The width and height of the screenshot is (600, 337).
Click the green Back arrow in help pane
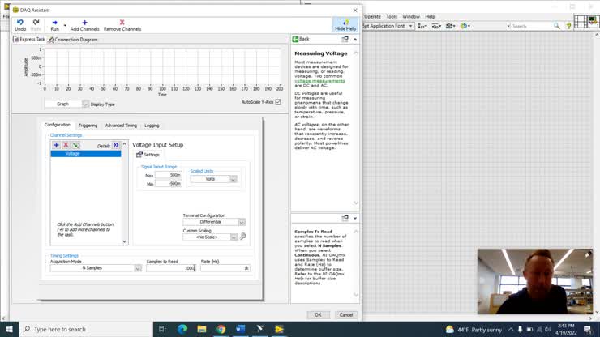pyautogui.click(x=296, y=39)
